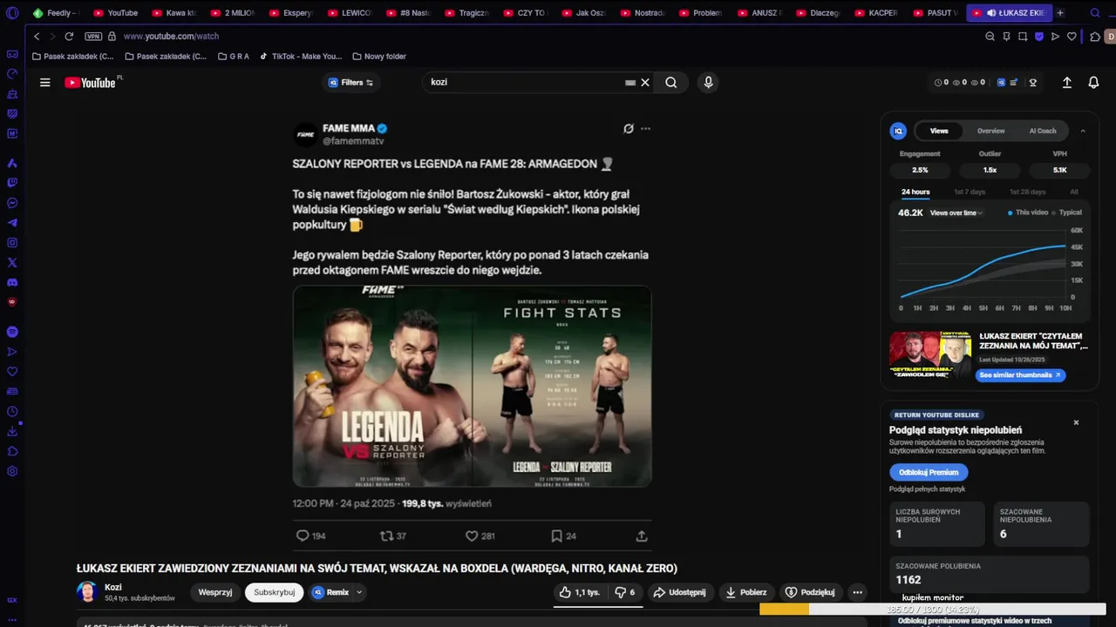The height and width of the screenshot is (627, 1116).
Task: Open the tweet's three-dot more menu
Action: coord(645,129)
